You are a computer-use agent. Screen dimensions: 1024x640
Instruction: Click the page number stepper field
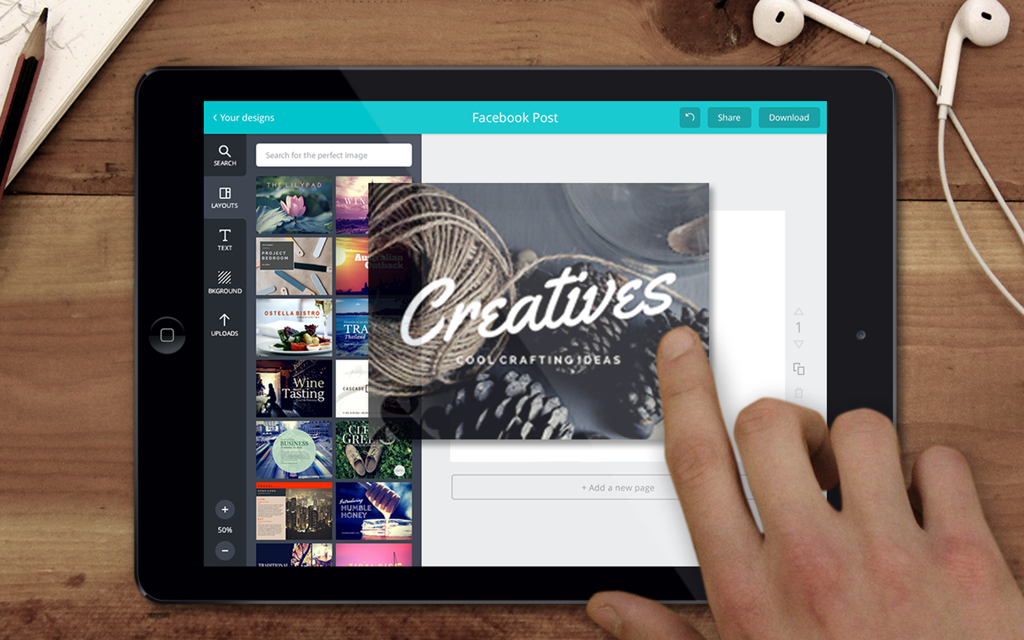(x=799, y=326)
